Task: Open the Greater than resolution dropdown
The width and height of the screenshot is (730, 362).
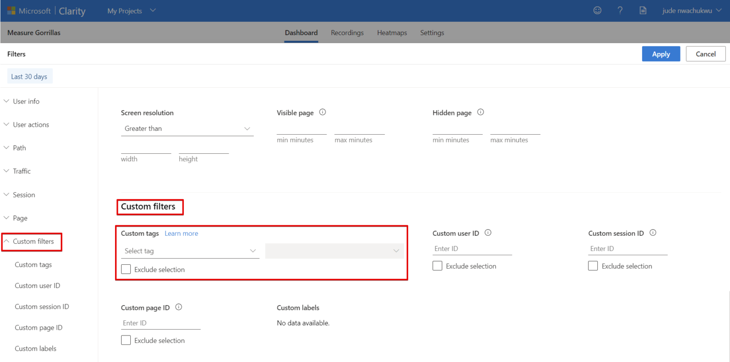Action: 187,128
